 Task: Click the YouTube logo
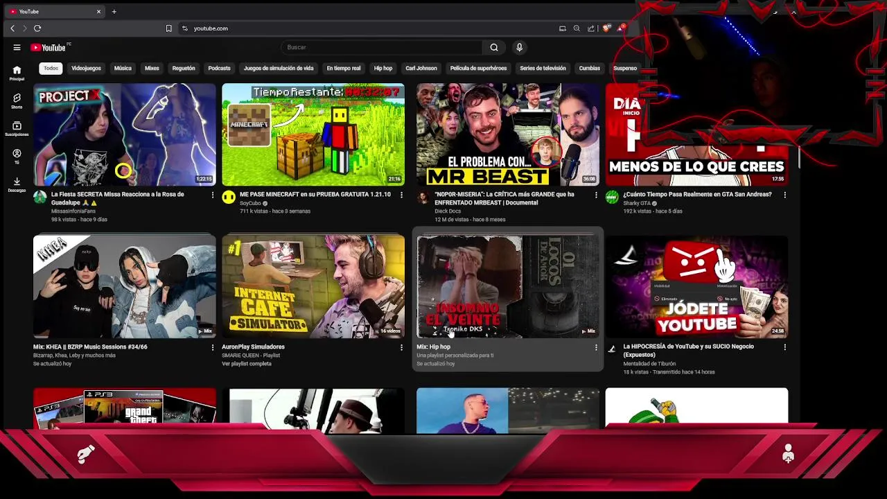(x=48, y=47)
